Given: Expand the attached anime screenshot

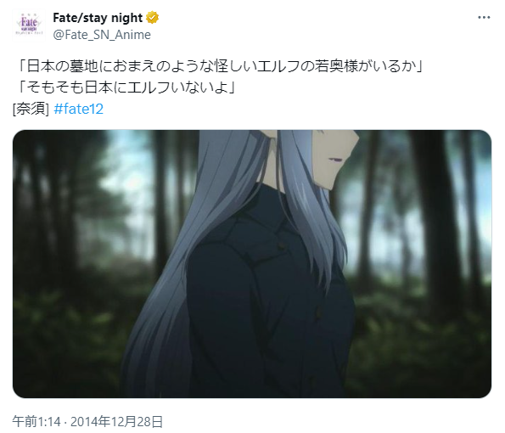Looking at the screenshot, I should click(252, 264).
